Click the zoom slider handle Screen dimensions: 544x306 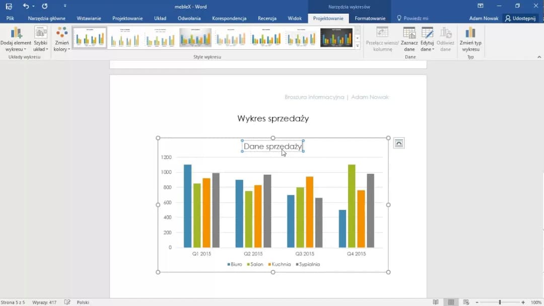pyautogui.click(x=500, y=302)
